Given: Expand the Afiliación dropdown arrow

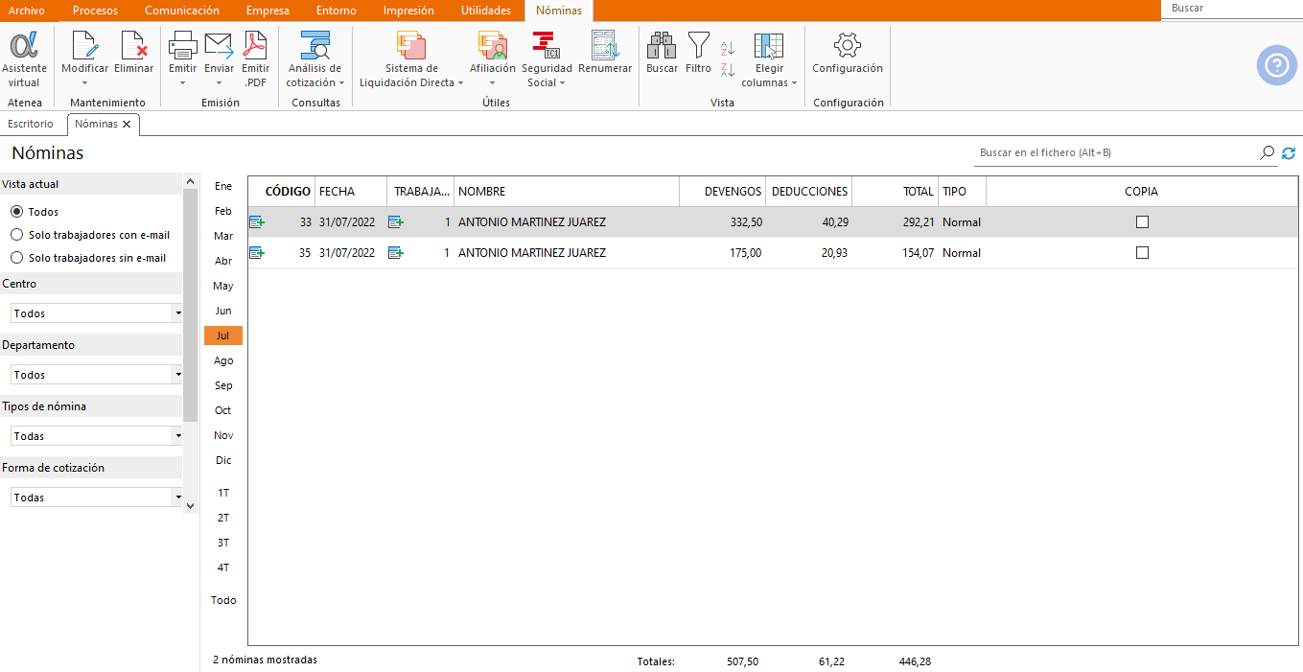Looking at the screenshot, I should tap(493, 83).
